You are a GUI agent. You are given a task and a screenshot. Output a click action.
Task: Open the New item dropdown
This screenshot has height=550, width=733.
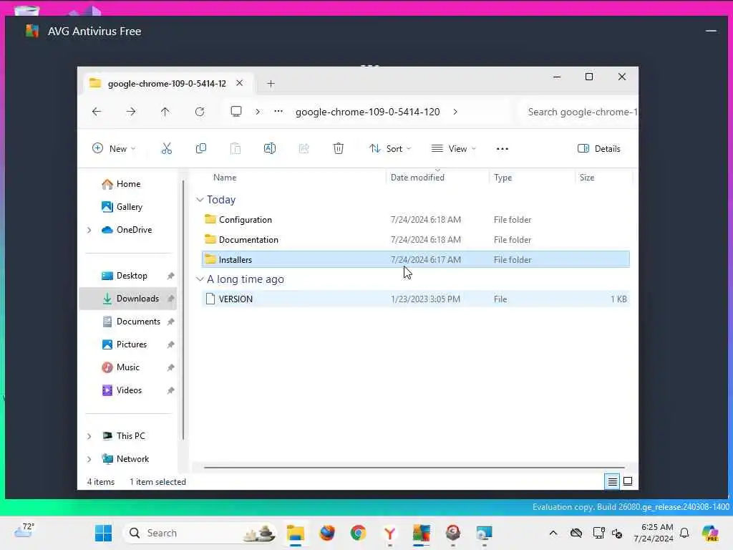[x=114, y=149]
